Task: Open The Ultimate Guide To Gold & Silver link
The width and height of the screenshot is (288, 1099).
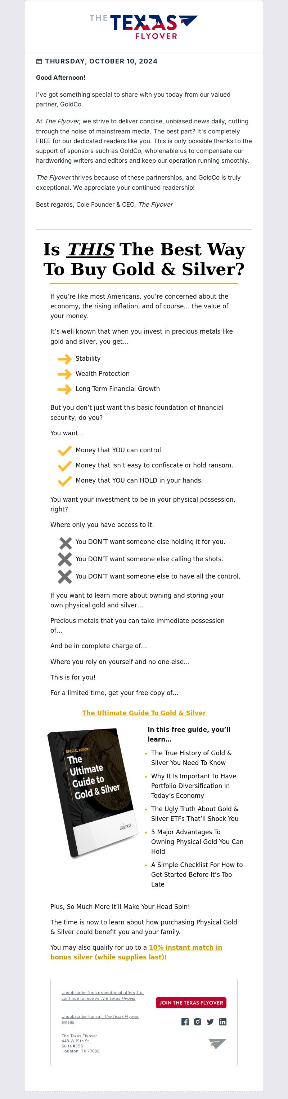Action: 144,713
